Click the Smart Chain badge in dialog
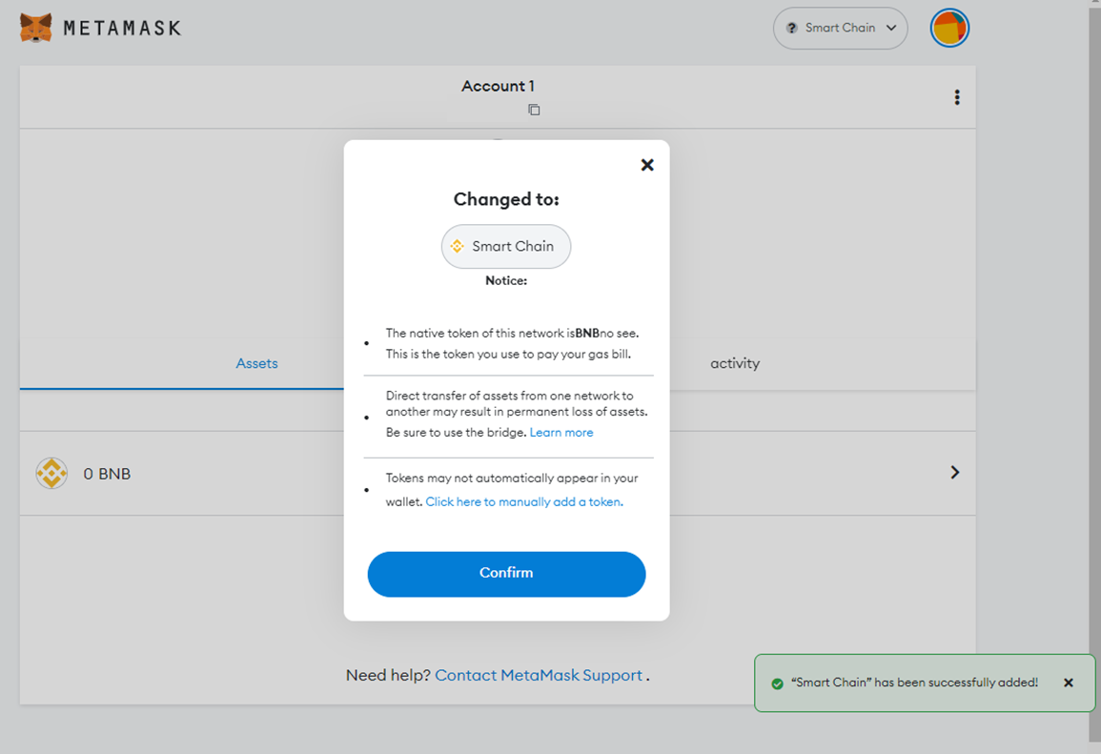The height and width of the screenshot is (754, 1101). pyautogui.click(x=505, y=246)
